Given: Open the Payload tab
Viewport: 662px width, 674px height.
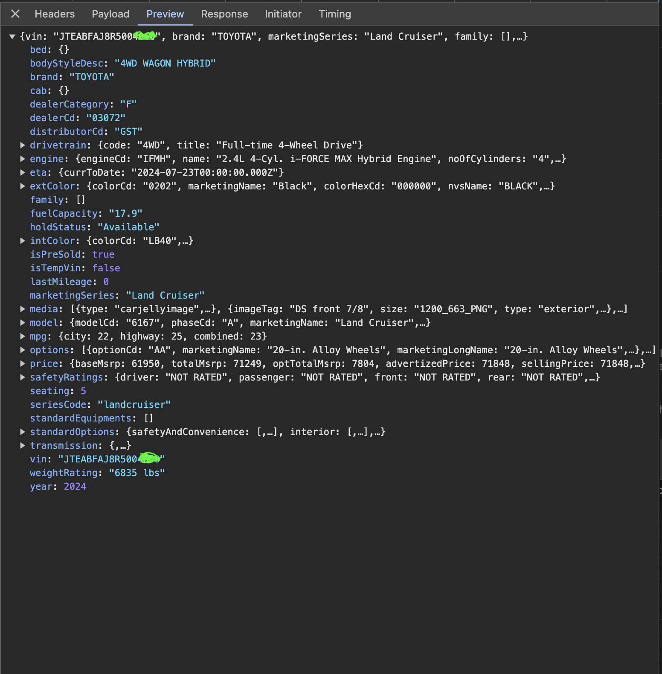Looking at the screenshot, I should (x=110, y=14).
